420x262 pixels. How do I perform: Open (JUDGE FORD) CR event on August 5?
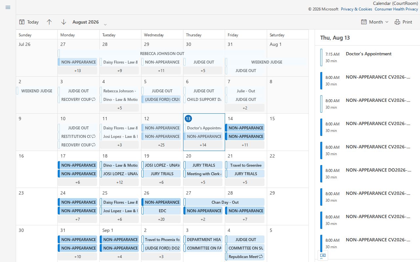[161, 99]
